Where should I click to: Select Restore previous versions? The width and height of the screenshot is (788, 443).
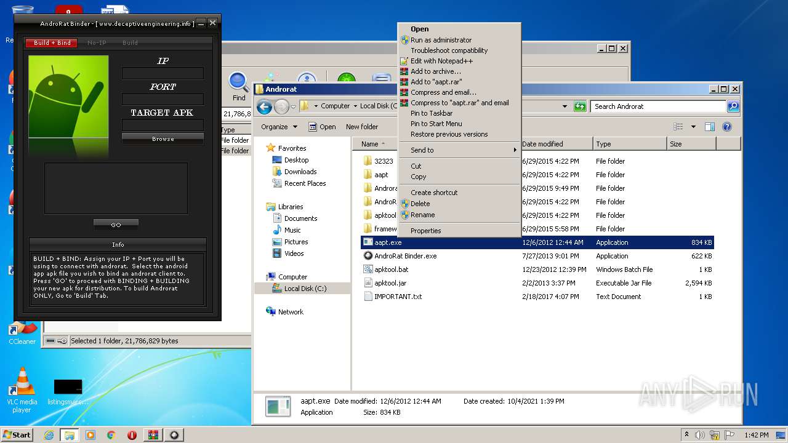tap(449, 134)
